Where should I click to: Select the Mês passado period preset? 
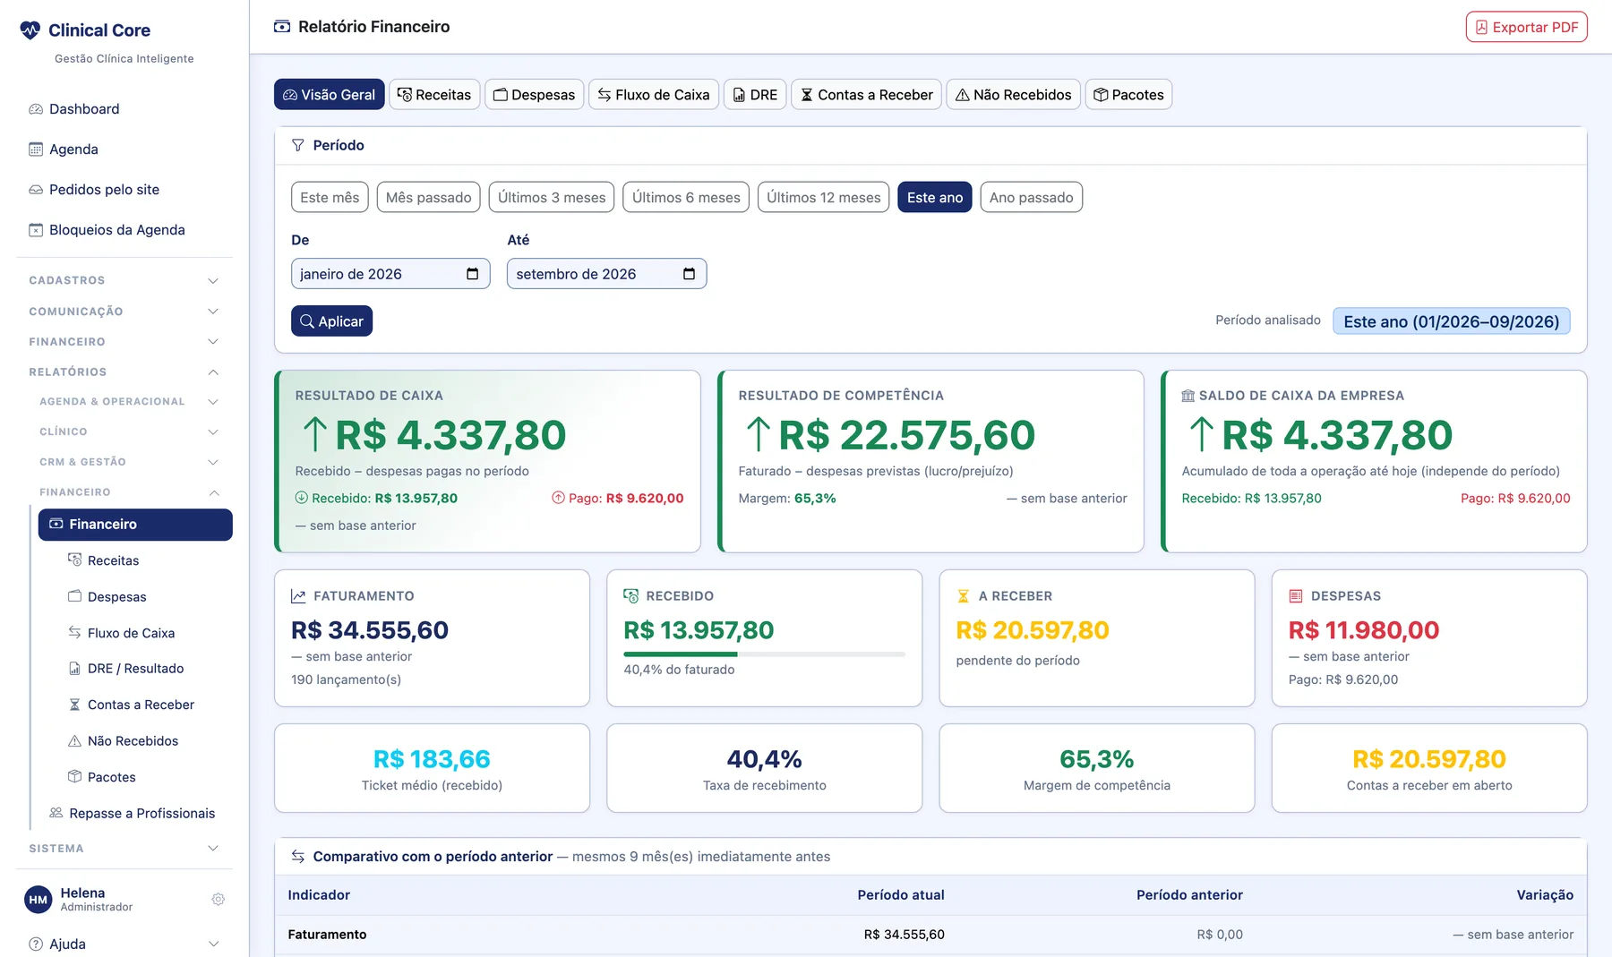pos(428,197)
